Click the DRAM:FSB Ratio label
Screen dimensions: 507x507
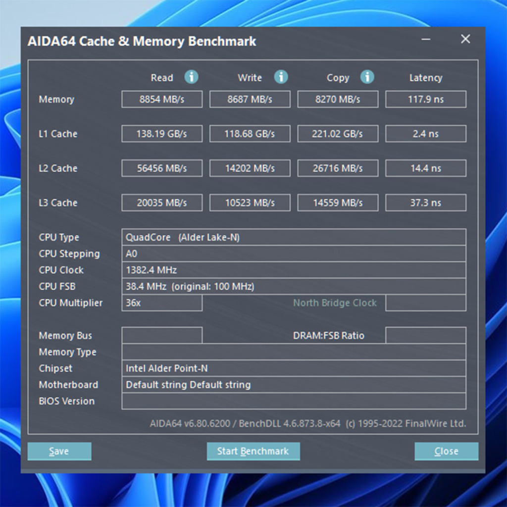(329, 336)
